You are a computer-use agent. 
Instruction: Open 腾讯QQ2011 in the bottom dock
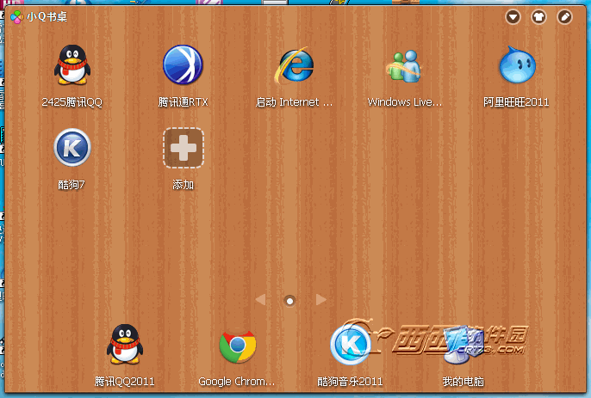tap(125, 344)
